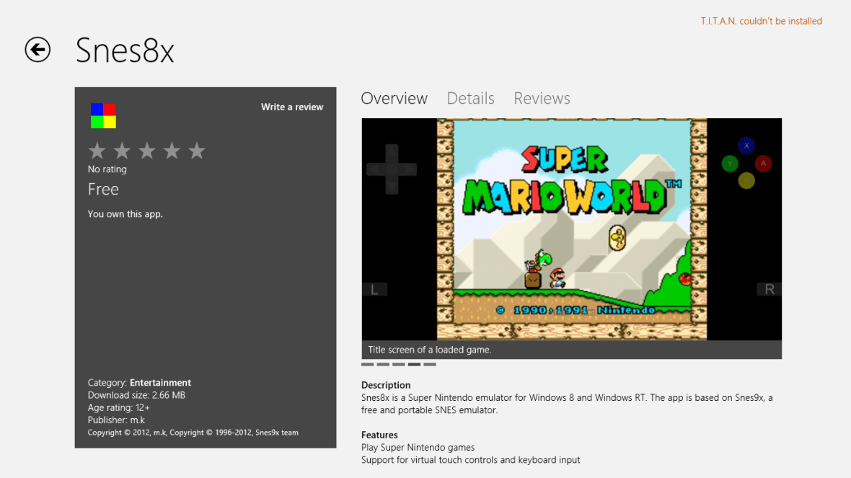The image size is (851, 478).
Task: Select the back navigation arrow
Action: (x=37, y=50)
